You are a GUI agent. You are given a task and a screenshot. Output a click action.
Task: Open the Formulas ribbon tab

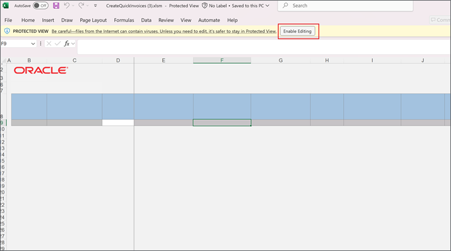click(124, 20)
